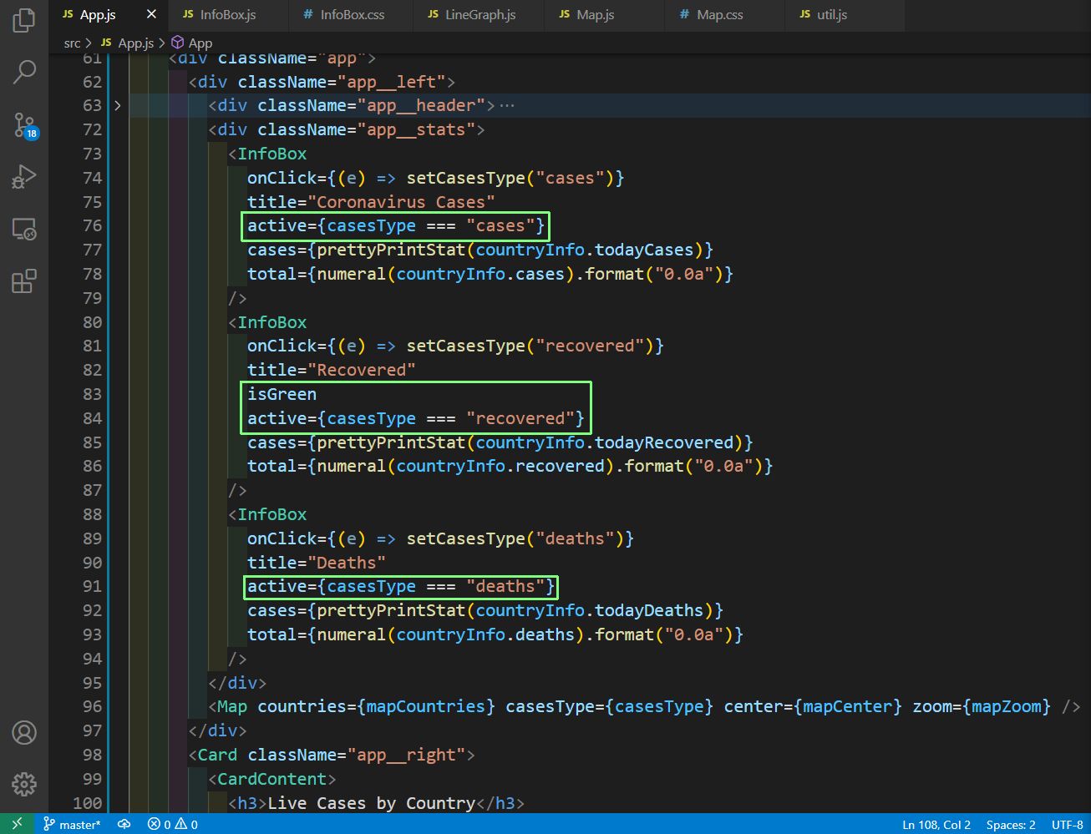Click setCasesType("cases") on line 74
This screenshot has width=1091, height=834.
(510, 178)
